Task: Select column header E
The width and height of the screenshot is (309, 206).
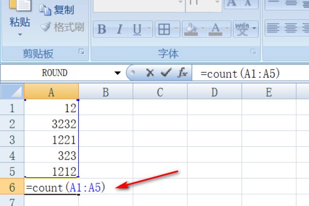Action: [269, 92]
